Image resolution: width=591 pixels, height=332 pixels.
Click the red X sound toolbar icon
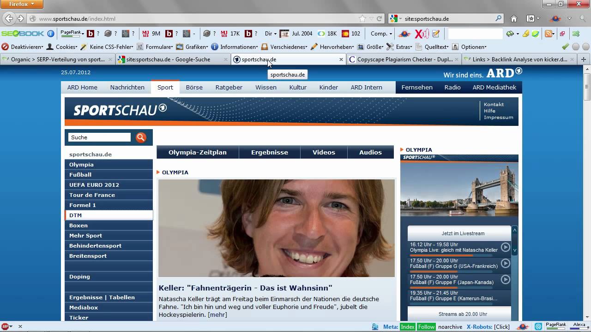pyautogui.click(x=422, y=34)
